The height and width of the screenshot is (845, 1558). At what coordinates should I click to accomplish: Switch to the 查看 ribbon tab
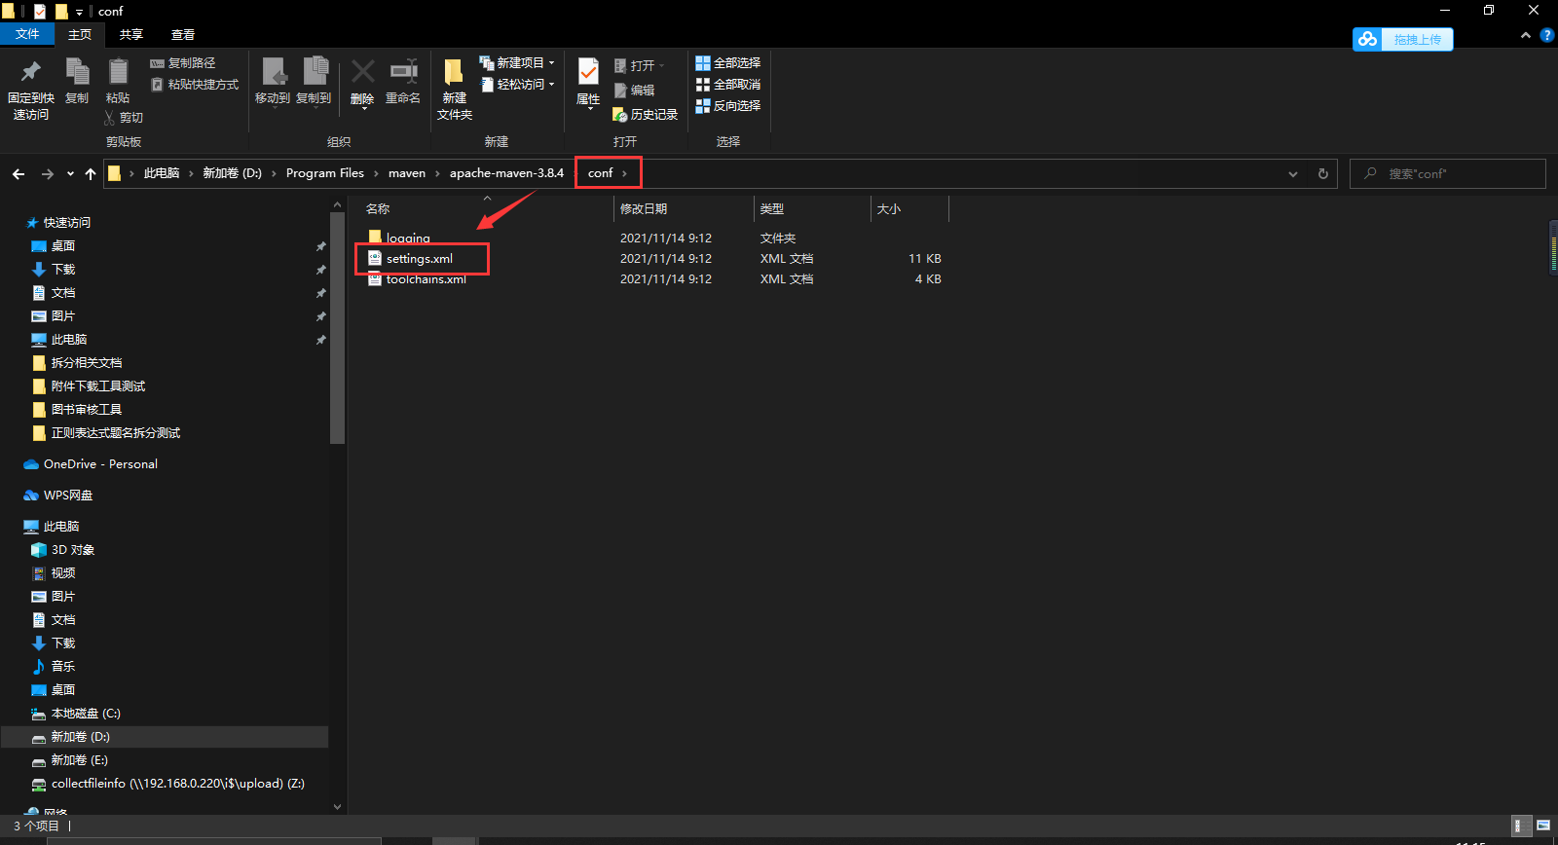pyautogui.click(x=183, y=35)
